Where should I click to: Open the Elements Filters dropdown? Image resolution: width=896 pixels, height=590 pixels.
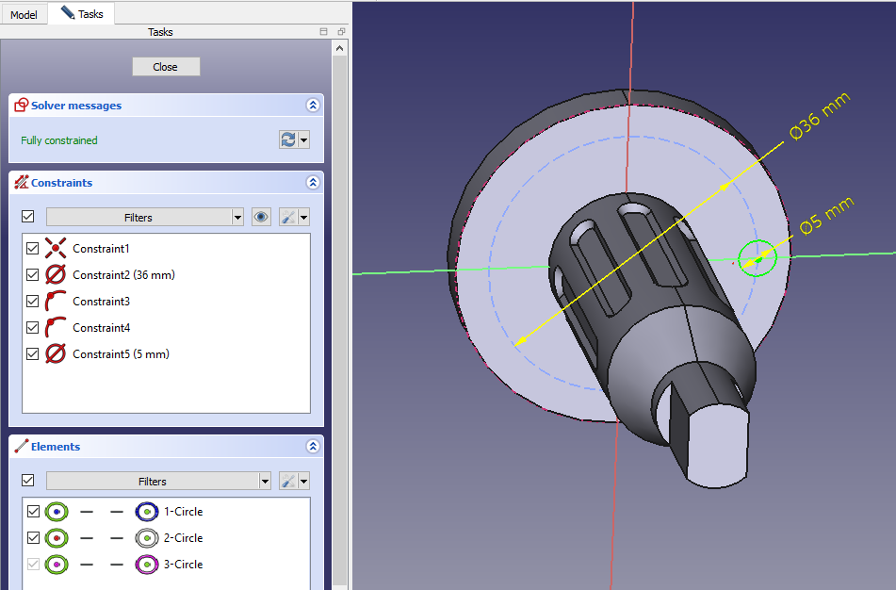[158, 481]
